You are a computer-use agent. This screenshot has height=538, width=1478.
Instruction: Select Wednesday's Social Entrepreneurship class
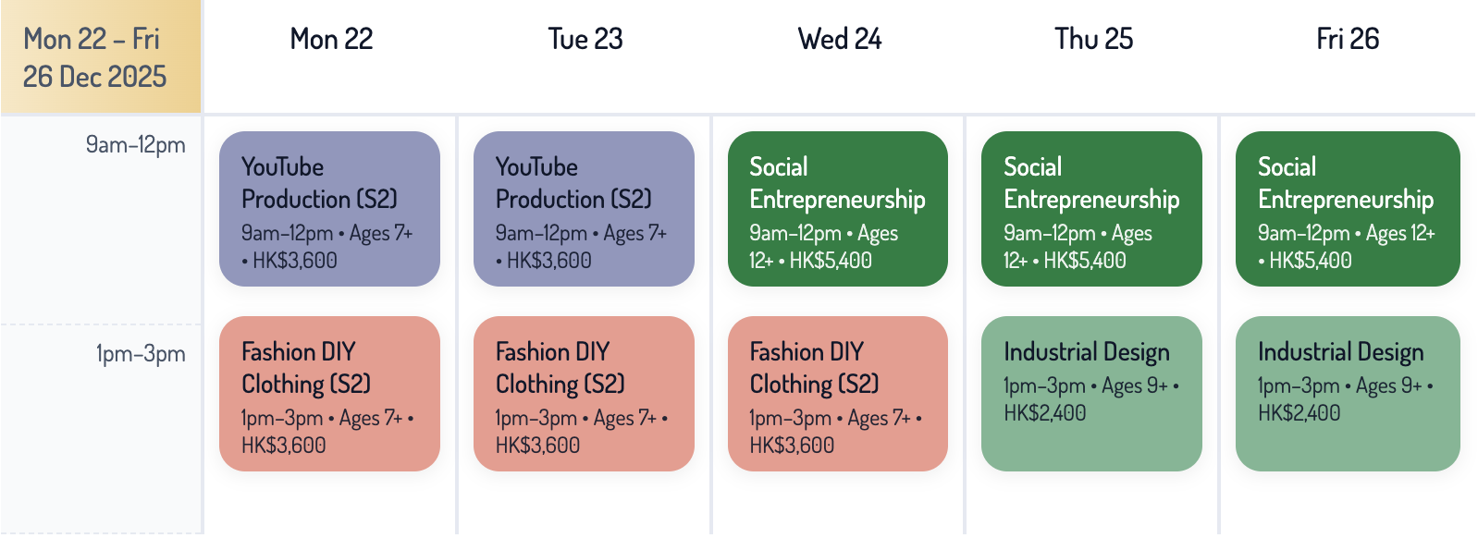pos(838,209)
